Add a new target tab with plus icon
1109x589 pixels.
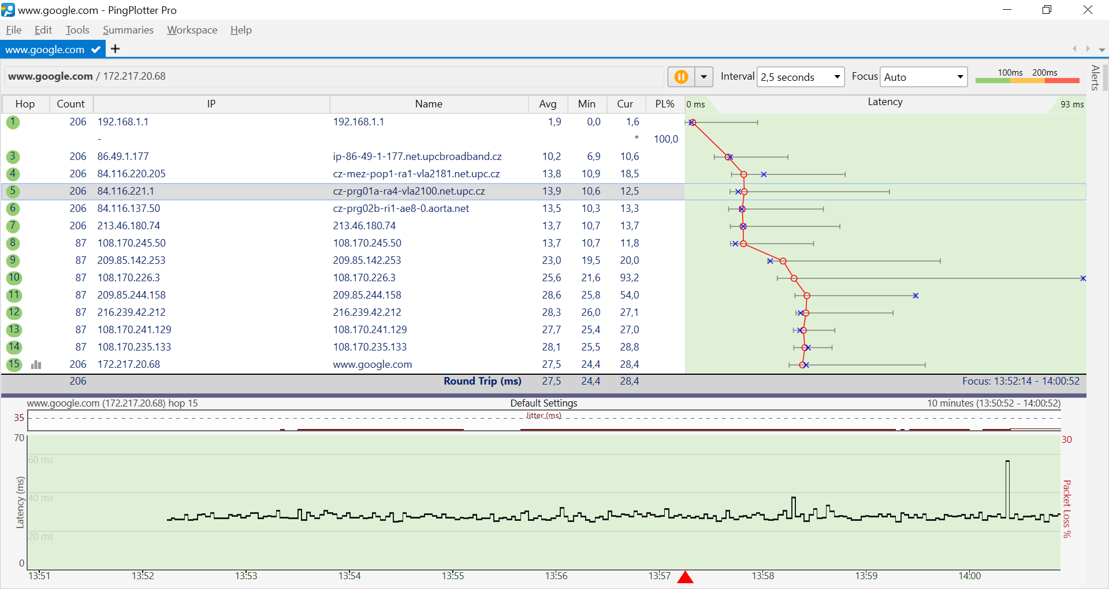(116, 49)
